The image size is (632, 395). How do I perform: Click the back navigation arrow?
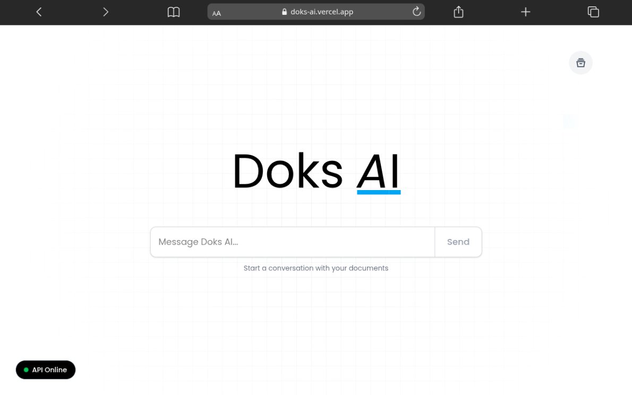coord(38,11)
